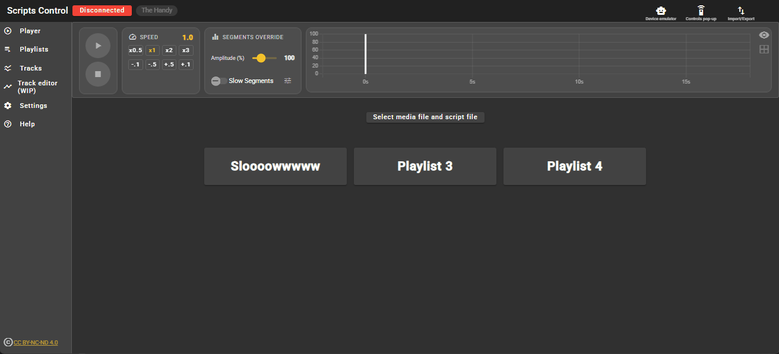Click The Handy device chip

tap(157, 11)
